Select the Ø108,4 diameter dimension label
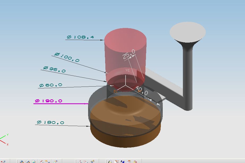Image resolution: width=245 pixels, height=163 pixels. tap(80, 37)
